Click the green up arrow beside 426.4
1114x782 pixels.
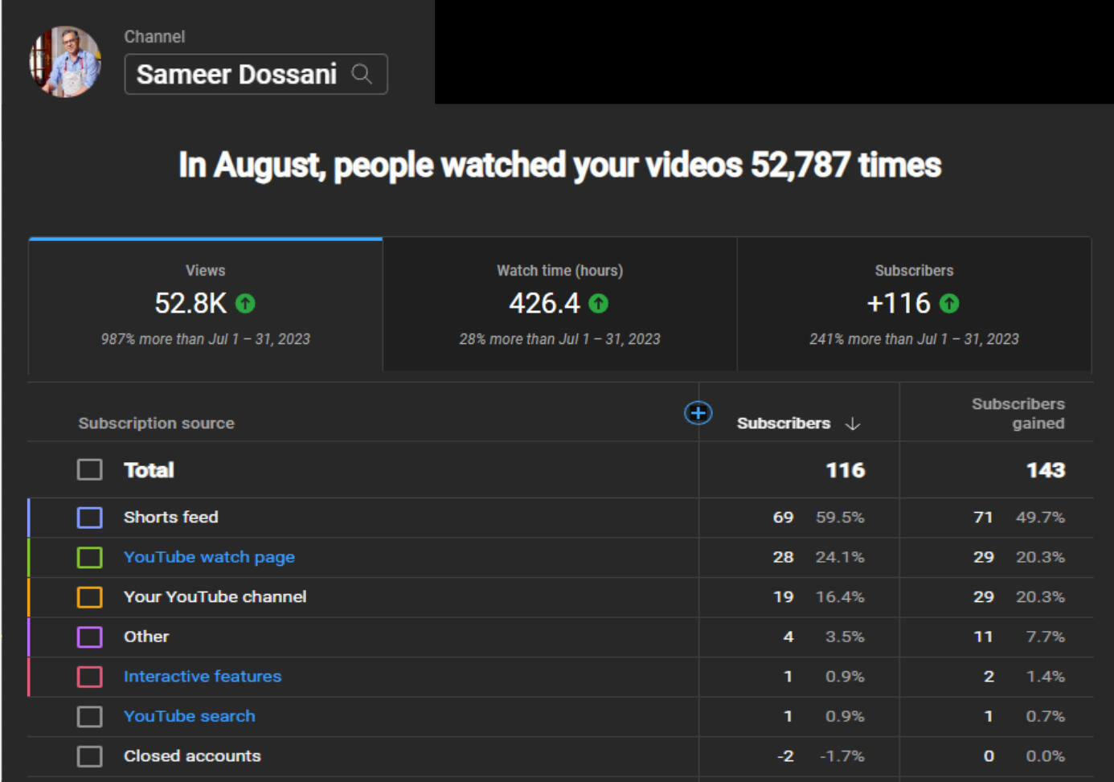coord(598,304)
